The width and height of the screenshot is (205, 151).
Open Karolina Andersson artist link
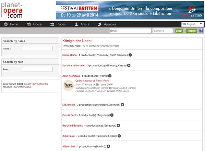pyautogui.click(x=74, y=65)
